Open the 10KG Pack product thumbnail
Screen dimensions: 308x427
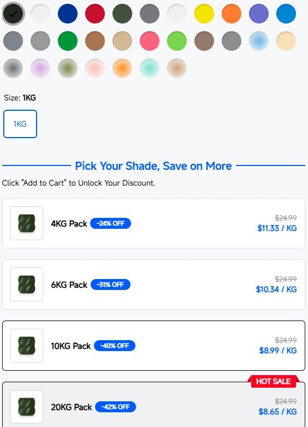click(27, 346)
